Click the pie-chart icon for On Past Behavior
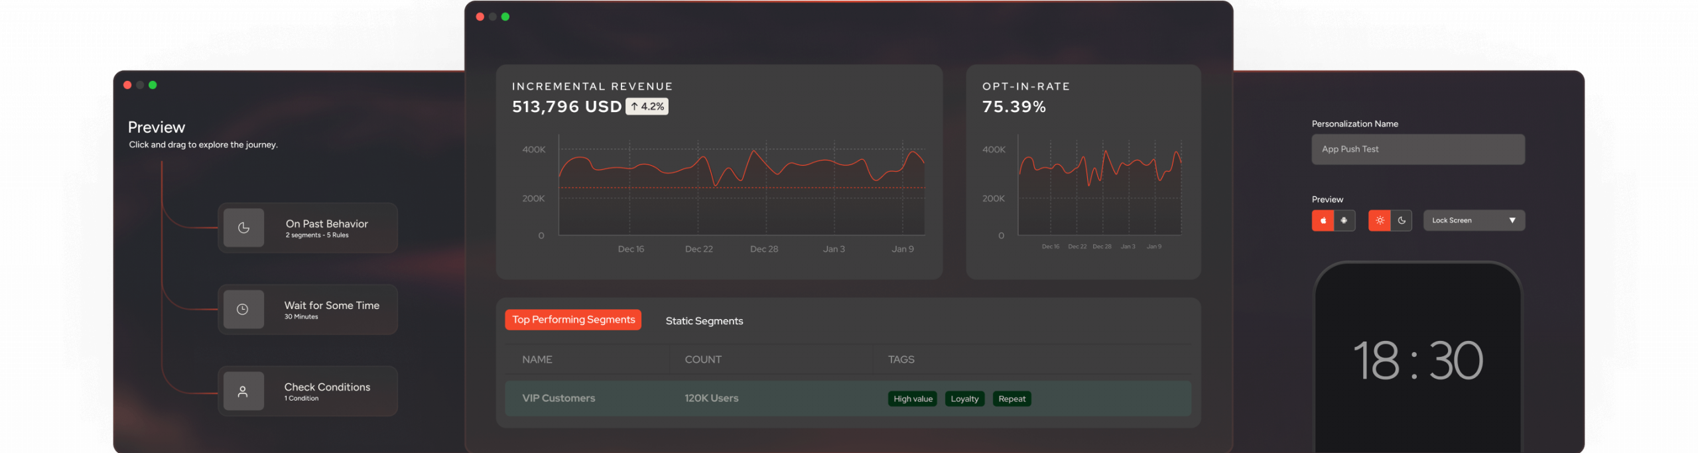This screenshot has width=1698, height=453. coord(243,227)
